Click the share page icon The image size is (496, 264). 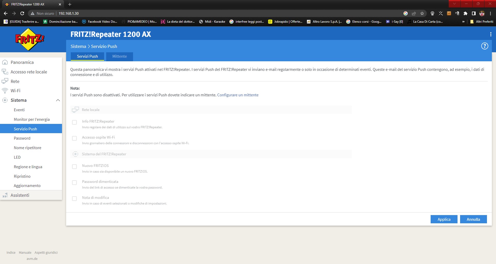[x=414, y=13]
